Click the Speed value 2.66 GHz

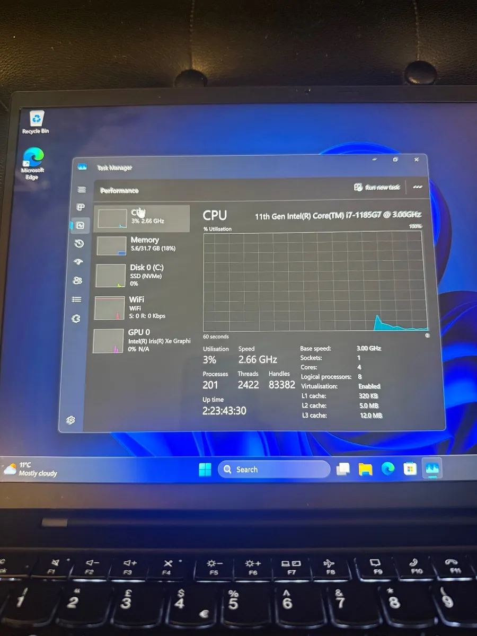coord(258,359)
